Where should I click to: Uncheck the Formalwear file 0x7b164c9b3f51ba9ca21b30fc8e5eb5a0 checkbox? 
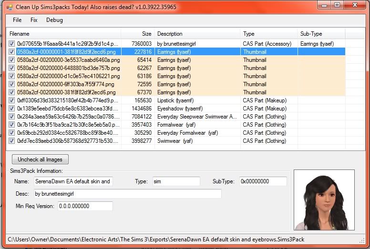pyautogui.click(x=11, y=125)
